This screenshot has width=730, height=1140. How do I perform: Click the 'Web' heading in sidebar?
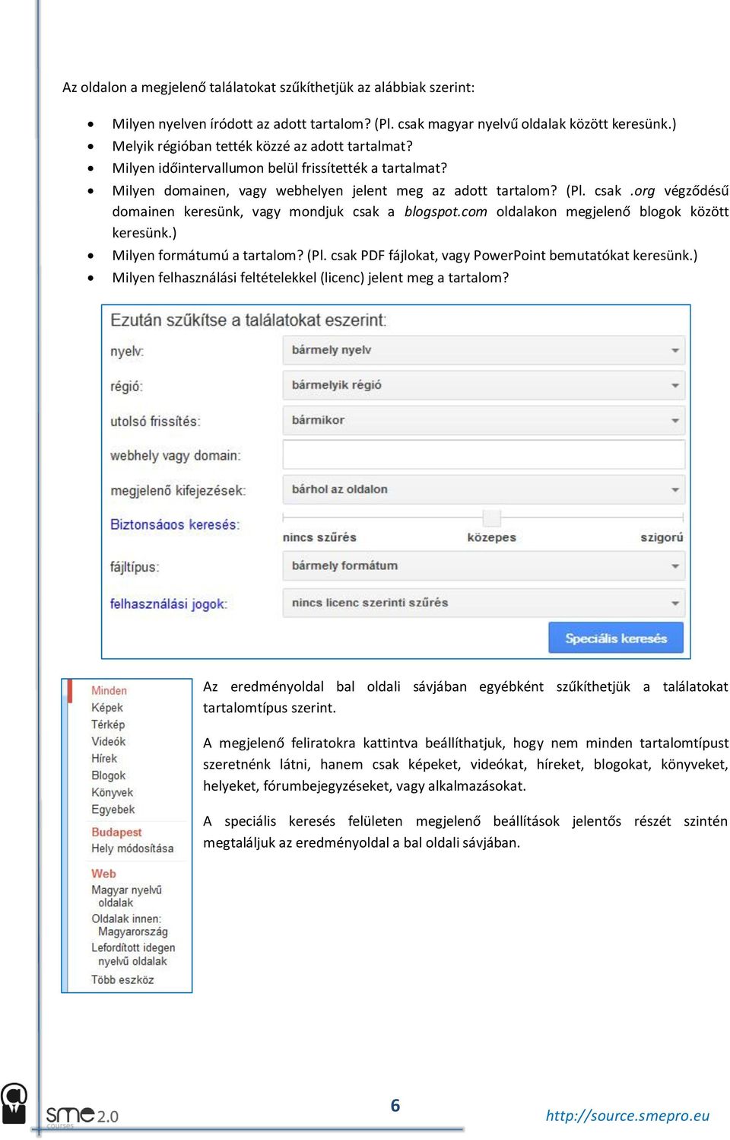point(103,874)
